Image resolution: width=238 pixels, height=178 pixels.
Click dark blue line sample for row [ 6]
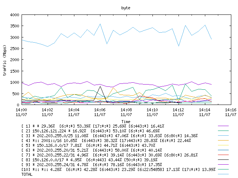(x=223, y=150)
